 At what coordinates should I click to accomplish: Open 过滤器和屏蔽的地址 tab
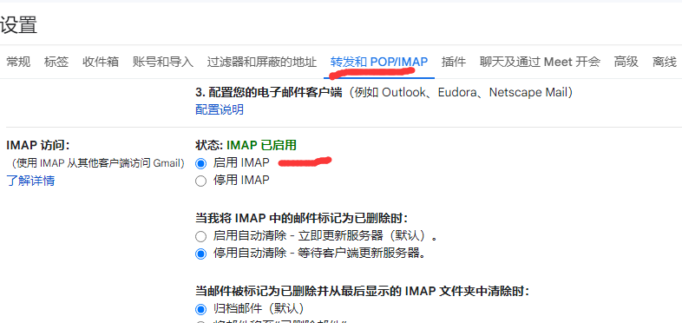click(261, 62)
